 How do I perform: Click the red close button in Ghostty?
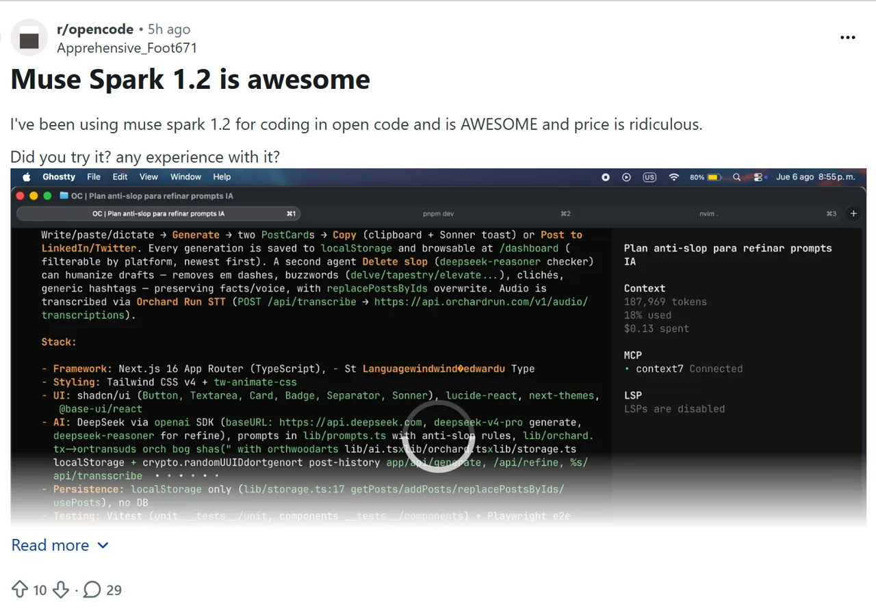21,196
